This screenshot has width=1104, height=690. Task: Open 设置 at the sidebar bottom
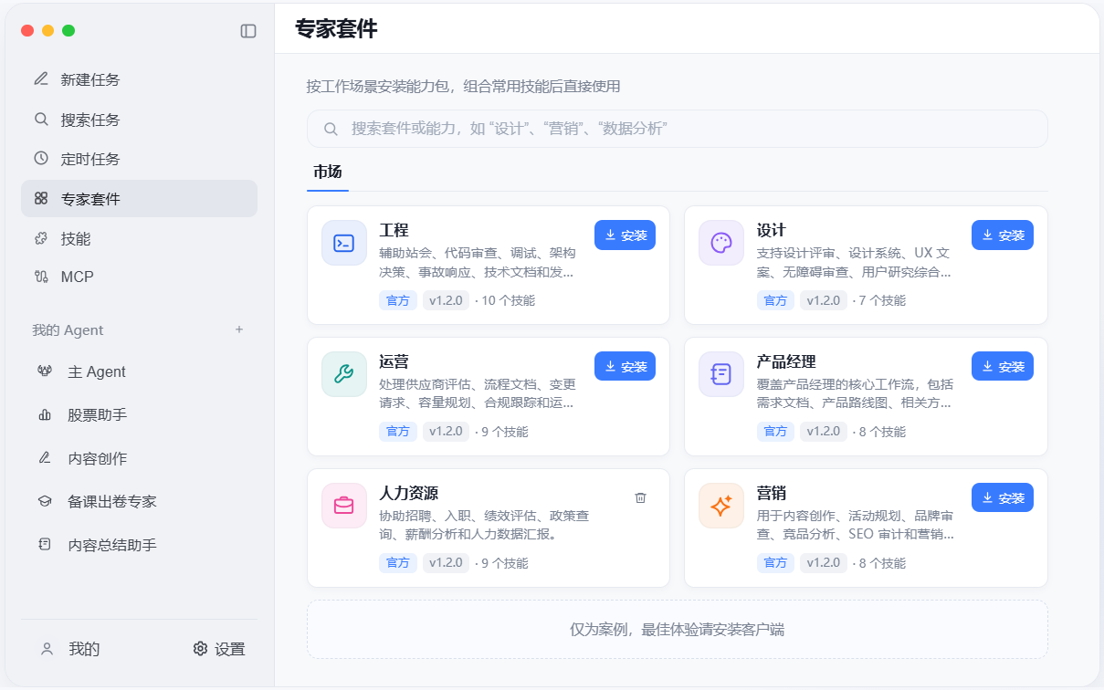(219, 649)
